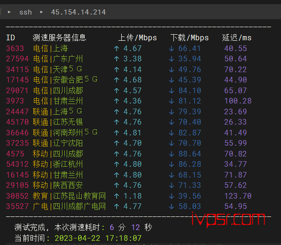The image size is (281, 245).
Task: Click latency value 23.69
Action: pos(235,111)
